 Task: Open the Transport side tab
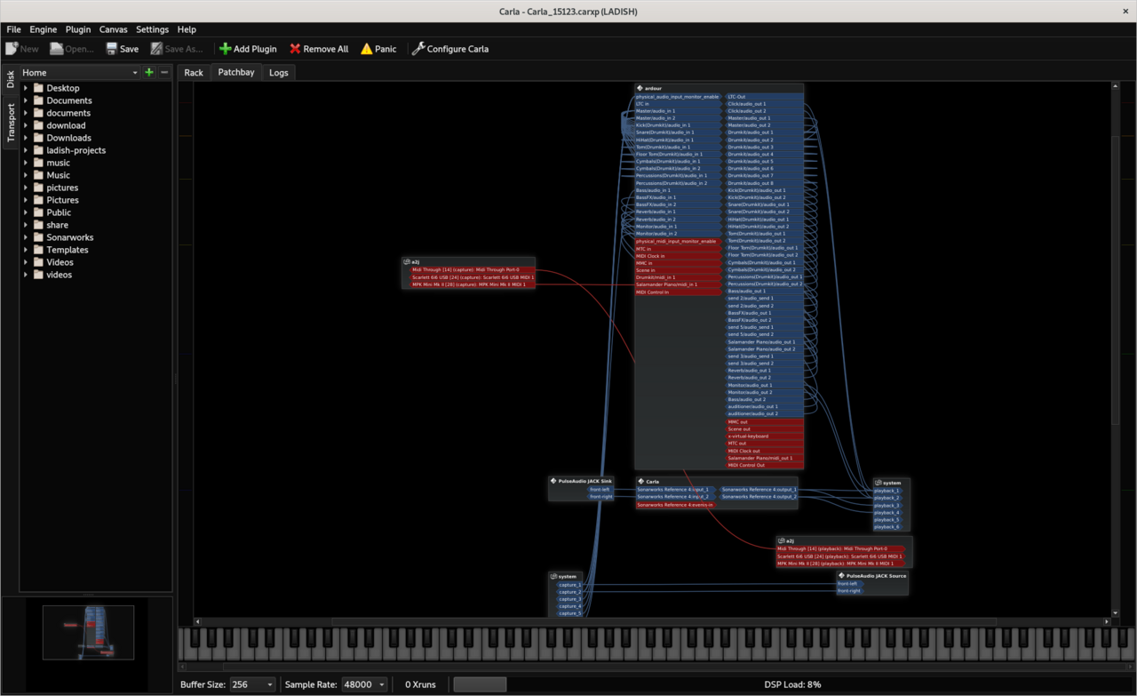(12, 123)
